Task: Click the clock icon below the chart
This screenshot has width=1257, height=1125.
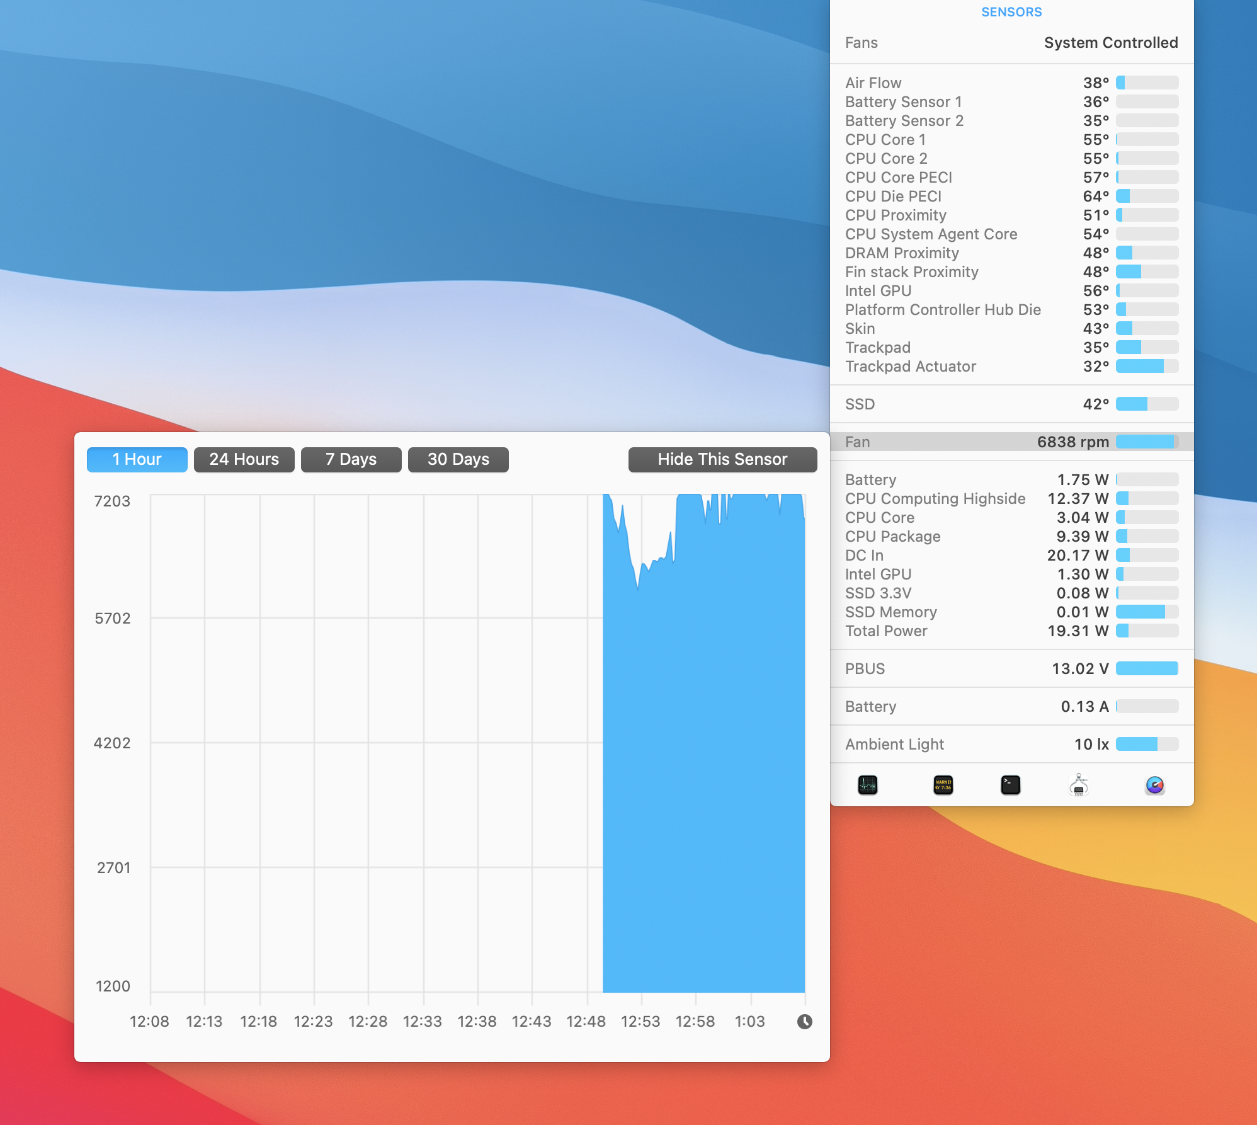Action: click(x=804, y=1022)
